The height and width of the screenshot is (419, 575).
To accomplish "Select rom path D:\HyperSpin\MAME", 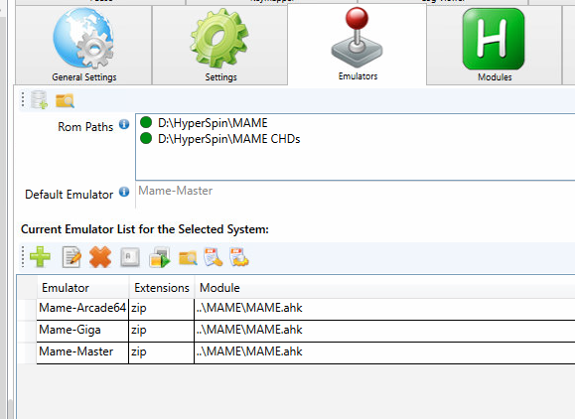I will click(213, 123).
